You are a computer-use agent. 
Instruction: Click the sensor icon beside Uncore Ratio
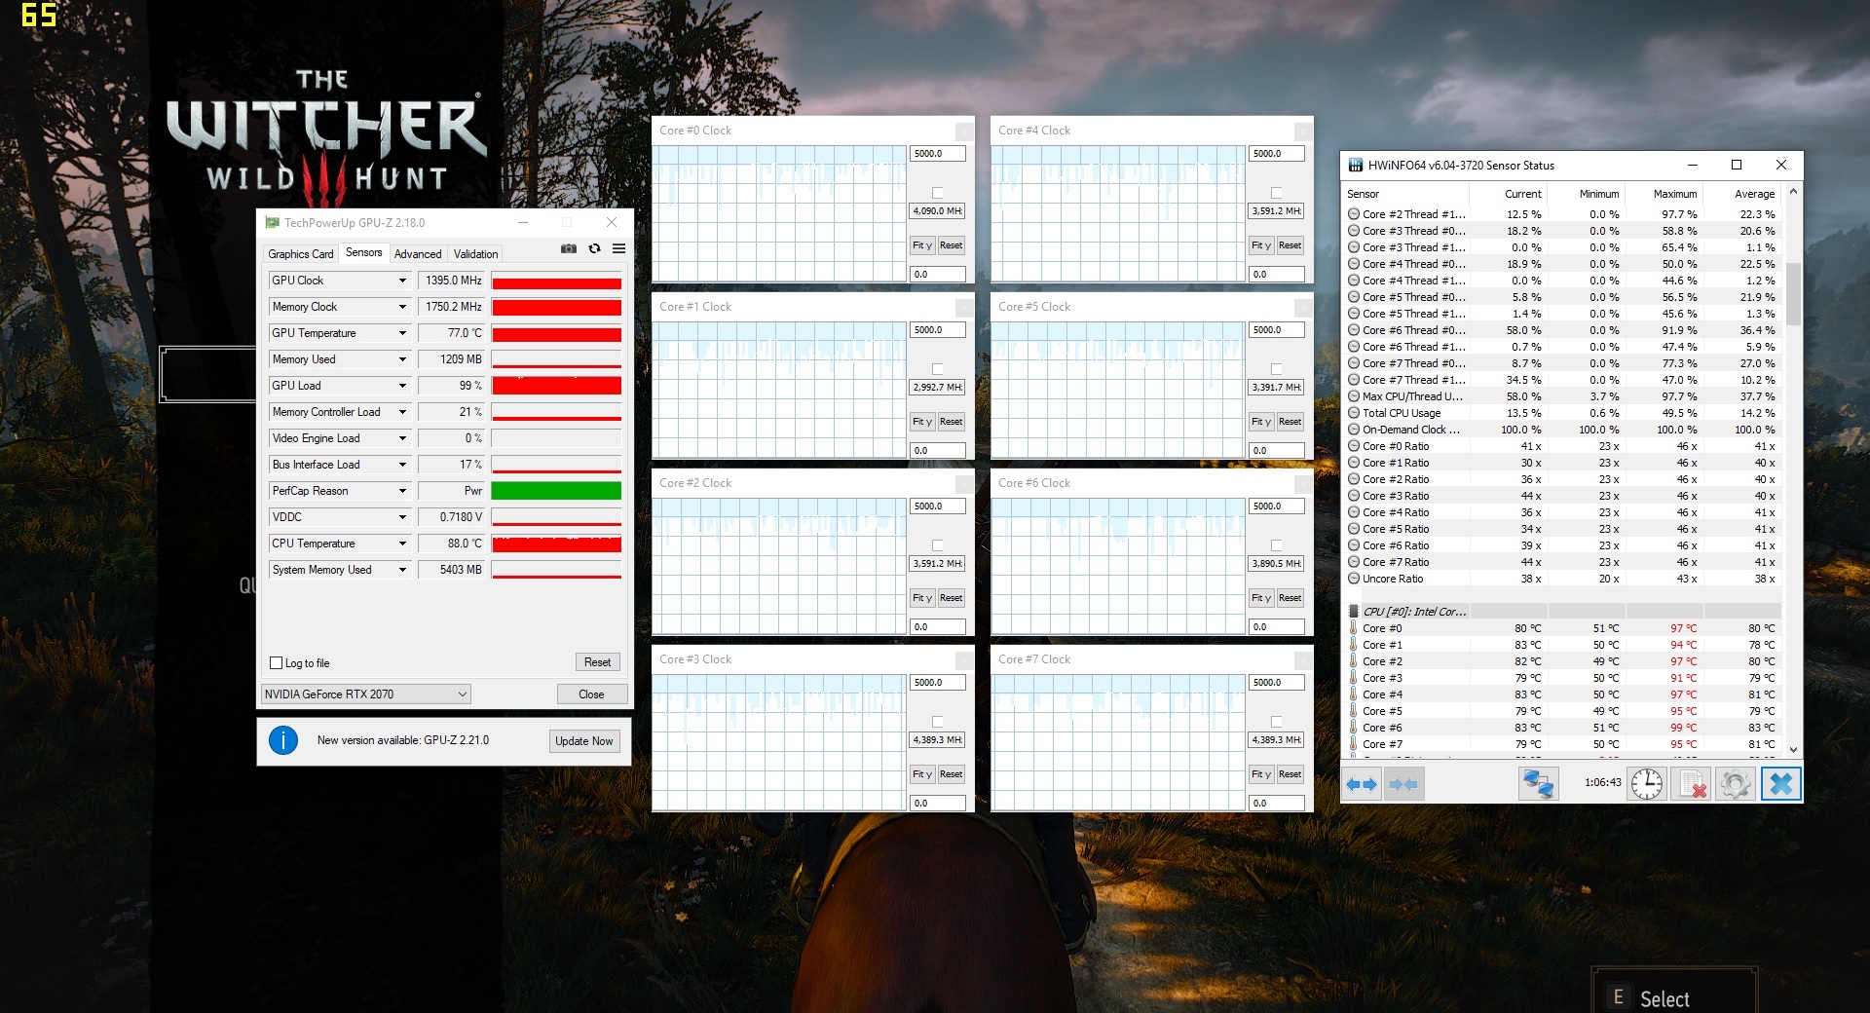(1354, 579)
